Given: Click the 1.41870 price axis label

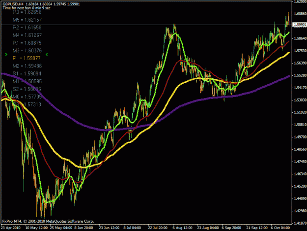Looking at the screenshot, I should pos(300,223).
